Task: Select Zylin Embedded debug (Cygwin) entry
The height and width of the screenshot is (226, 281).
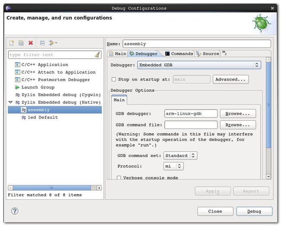Action: 61,95
